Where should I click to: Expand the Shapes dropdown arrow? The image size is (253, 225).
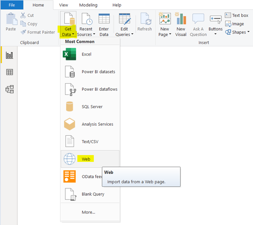click(248, 32)
